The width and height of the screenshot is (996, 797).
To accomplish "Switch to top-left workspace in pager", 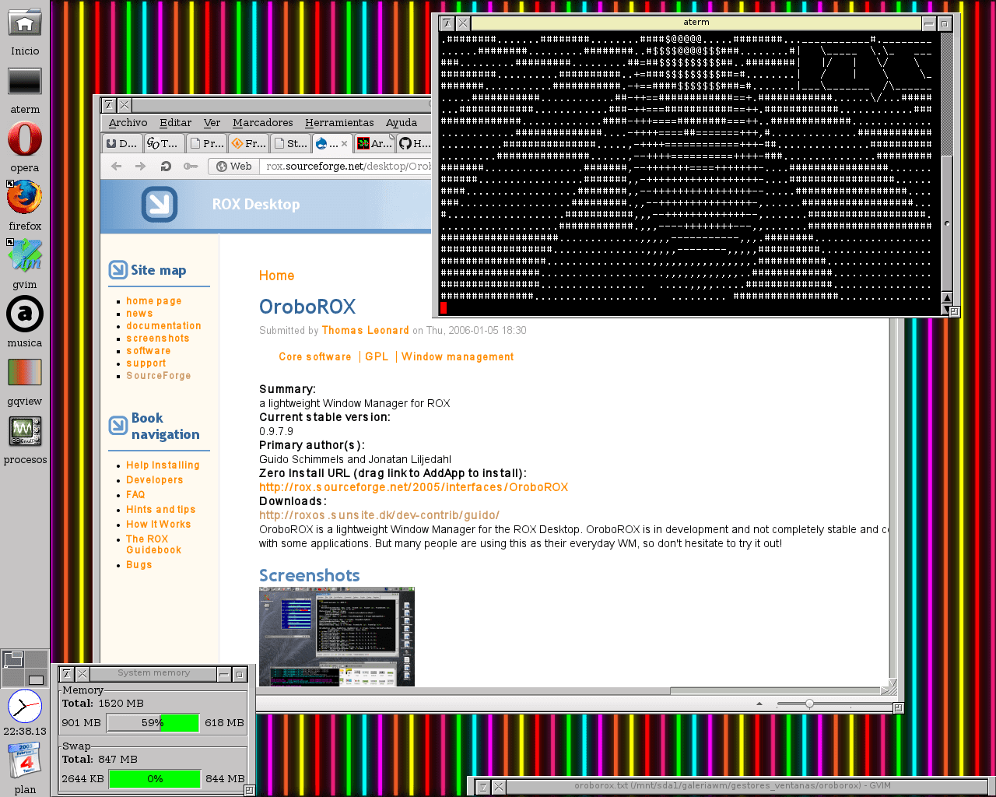I will click(13, 659).
